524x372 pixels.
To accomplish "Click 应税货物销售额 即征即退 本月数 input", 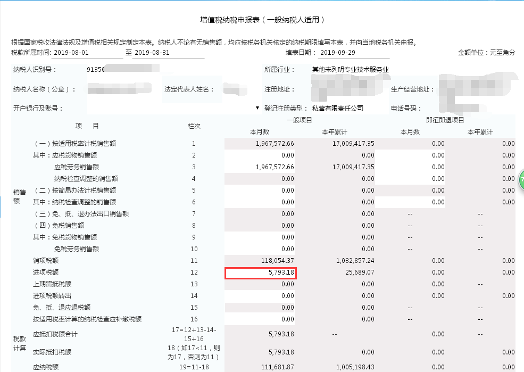I will tap(410, 155).
